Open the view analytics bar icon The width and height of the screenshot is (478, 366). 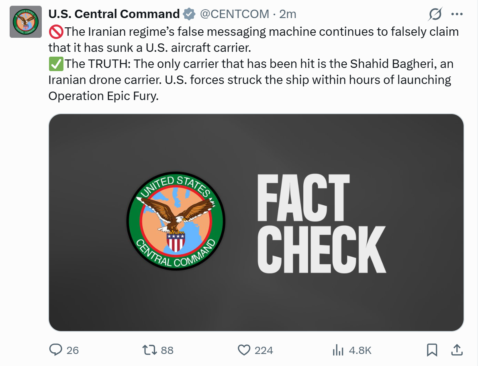[337, 350]
